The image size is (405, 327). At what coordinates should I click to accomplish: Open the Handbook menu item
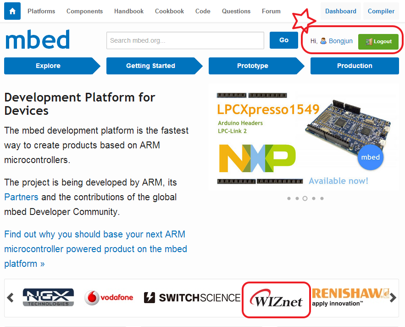click(x=128, y=11)
